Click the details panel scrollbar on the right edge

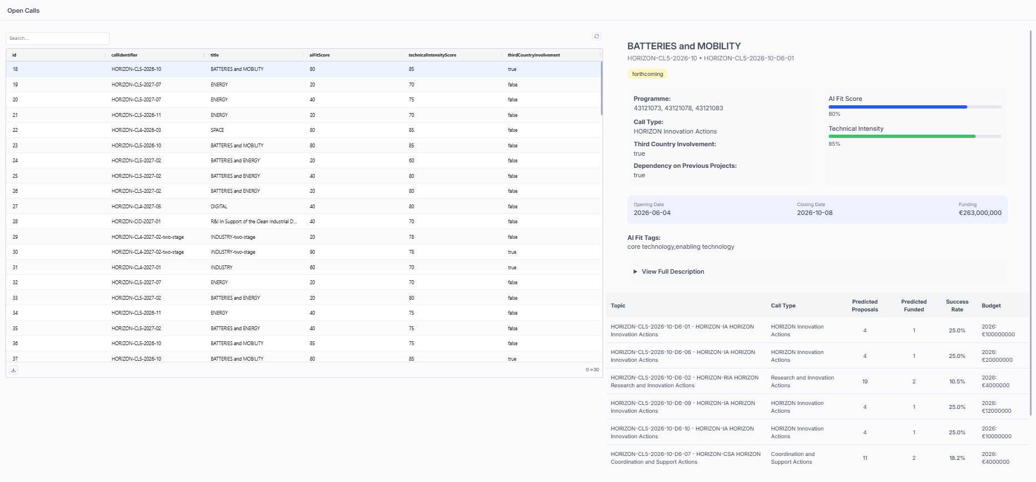[1031, 222]
